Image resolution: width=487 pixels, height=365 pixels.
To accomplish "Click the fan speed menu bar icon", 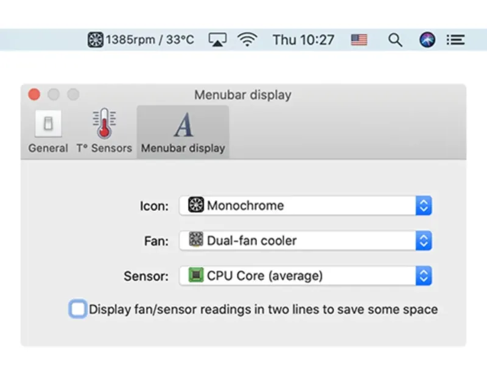I will click(x=96, y=40).
